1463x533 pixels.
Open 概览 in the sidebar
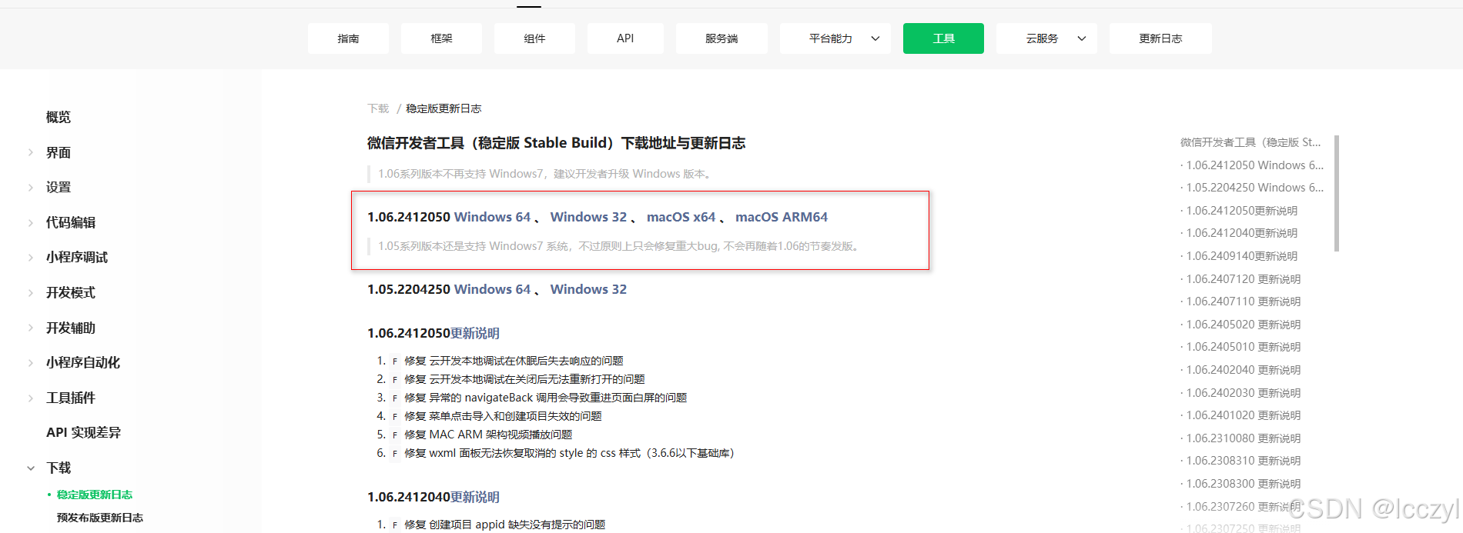coord(59,117)
